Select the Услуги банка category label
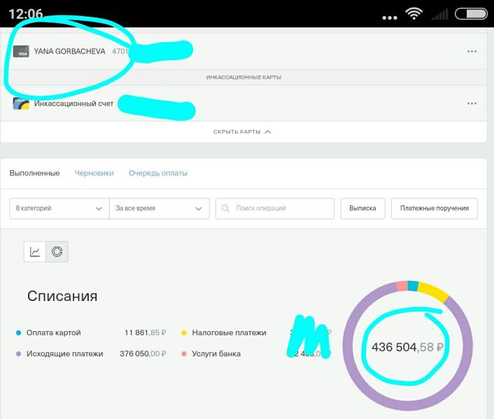494x419 pixels. [x=216, y=353]
